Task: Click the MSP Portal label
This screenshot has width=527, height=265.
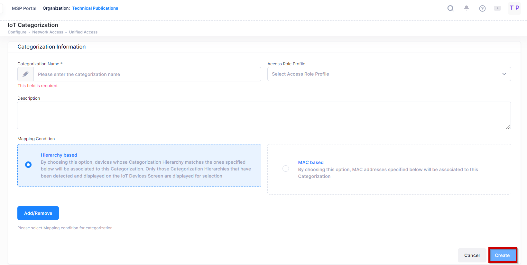Action: pyautogui.click(x=24, y=8)
